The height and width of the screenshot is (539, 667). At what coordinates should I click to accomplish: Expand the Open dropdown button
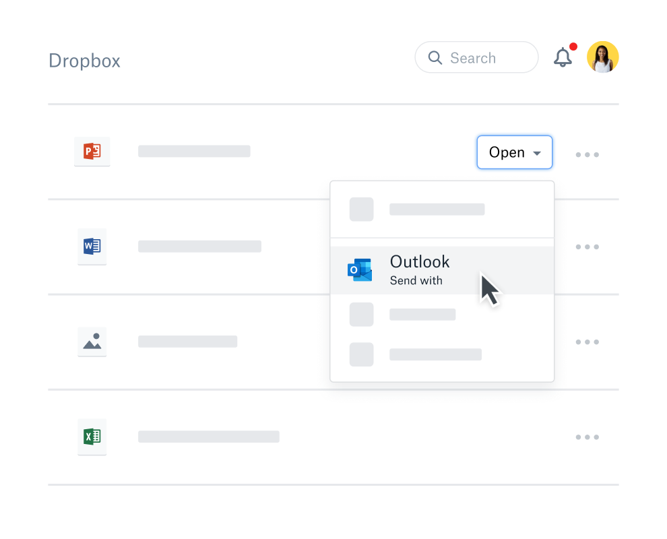coord(515,152)
